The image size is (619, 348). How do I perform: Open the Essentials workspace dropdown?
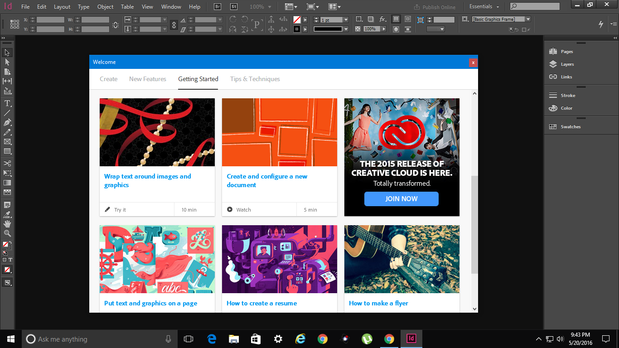tap(484, 6)
